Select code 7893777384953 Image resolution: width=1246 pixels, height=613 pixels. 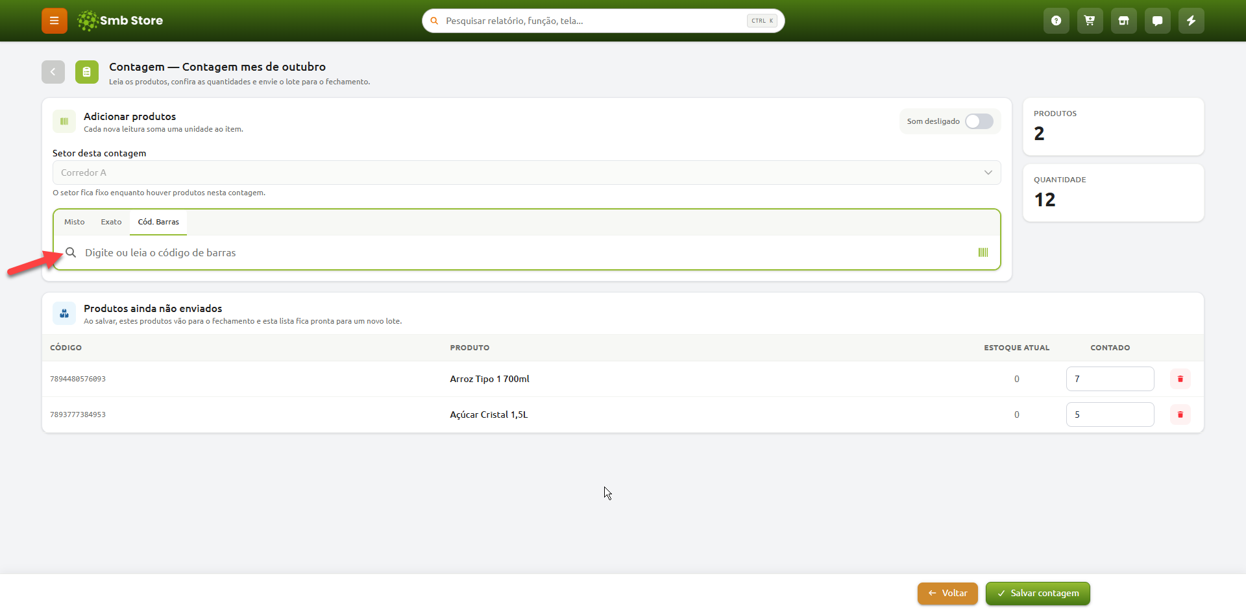78,415
